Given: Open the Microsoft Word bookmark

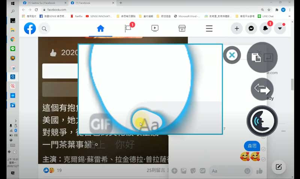Looking at the screenshot, I should [187, 16].
